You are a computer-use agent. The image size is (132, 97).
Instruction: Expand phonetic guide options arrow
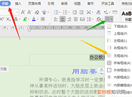click(x=48, y=12)
